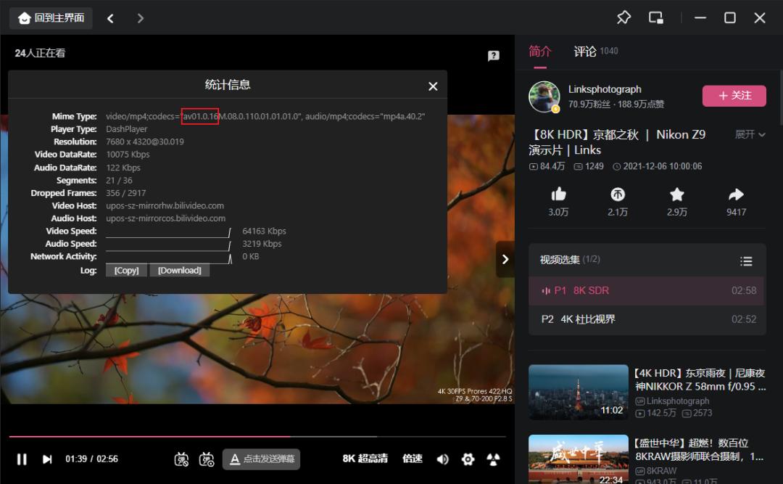Screen dimensions: 783x484
Task: Click the Linksphotograph uploader name
Action: click(605, 89)
